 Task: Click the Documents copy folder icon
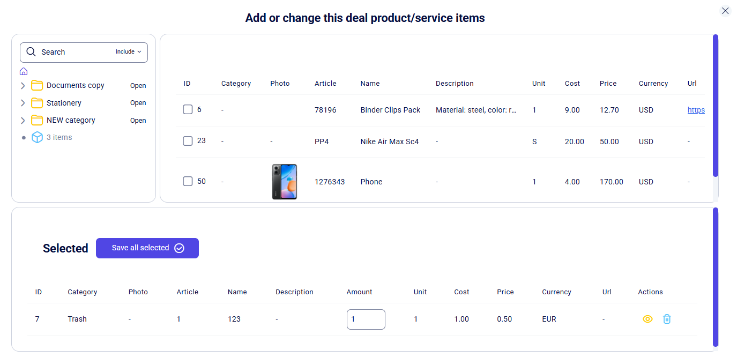point(37,85)
